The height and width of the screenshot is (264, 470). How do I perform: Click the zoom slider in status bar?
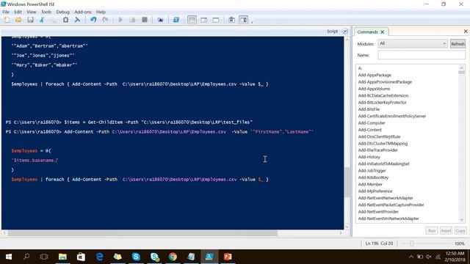coord(412,243)
